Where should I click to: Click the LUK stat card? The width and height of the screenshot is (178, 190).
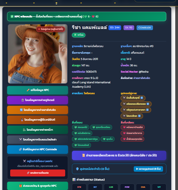(x=111, y=187)
